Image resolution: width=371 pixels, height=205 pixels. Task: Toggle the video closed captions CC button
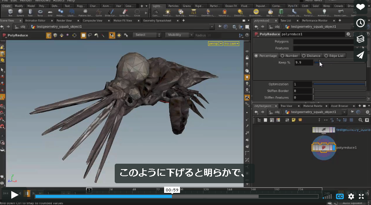pyautogui.click(x=340, y=196)
